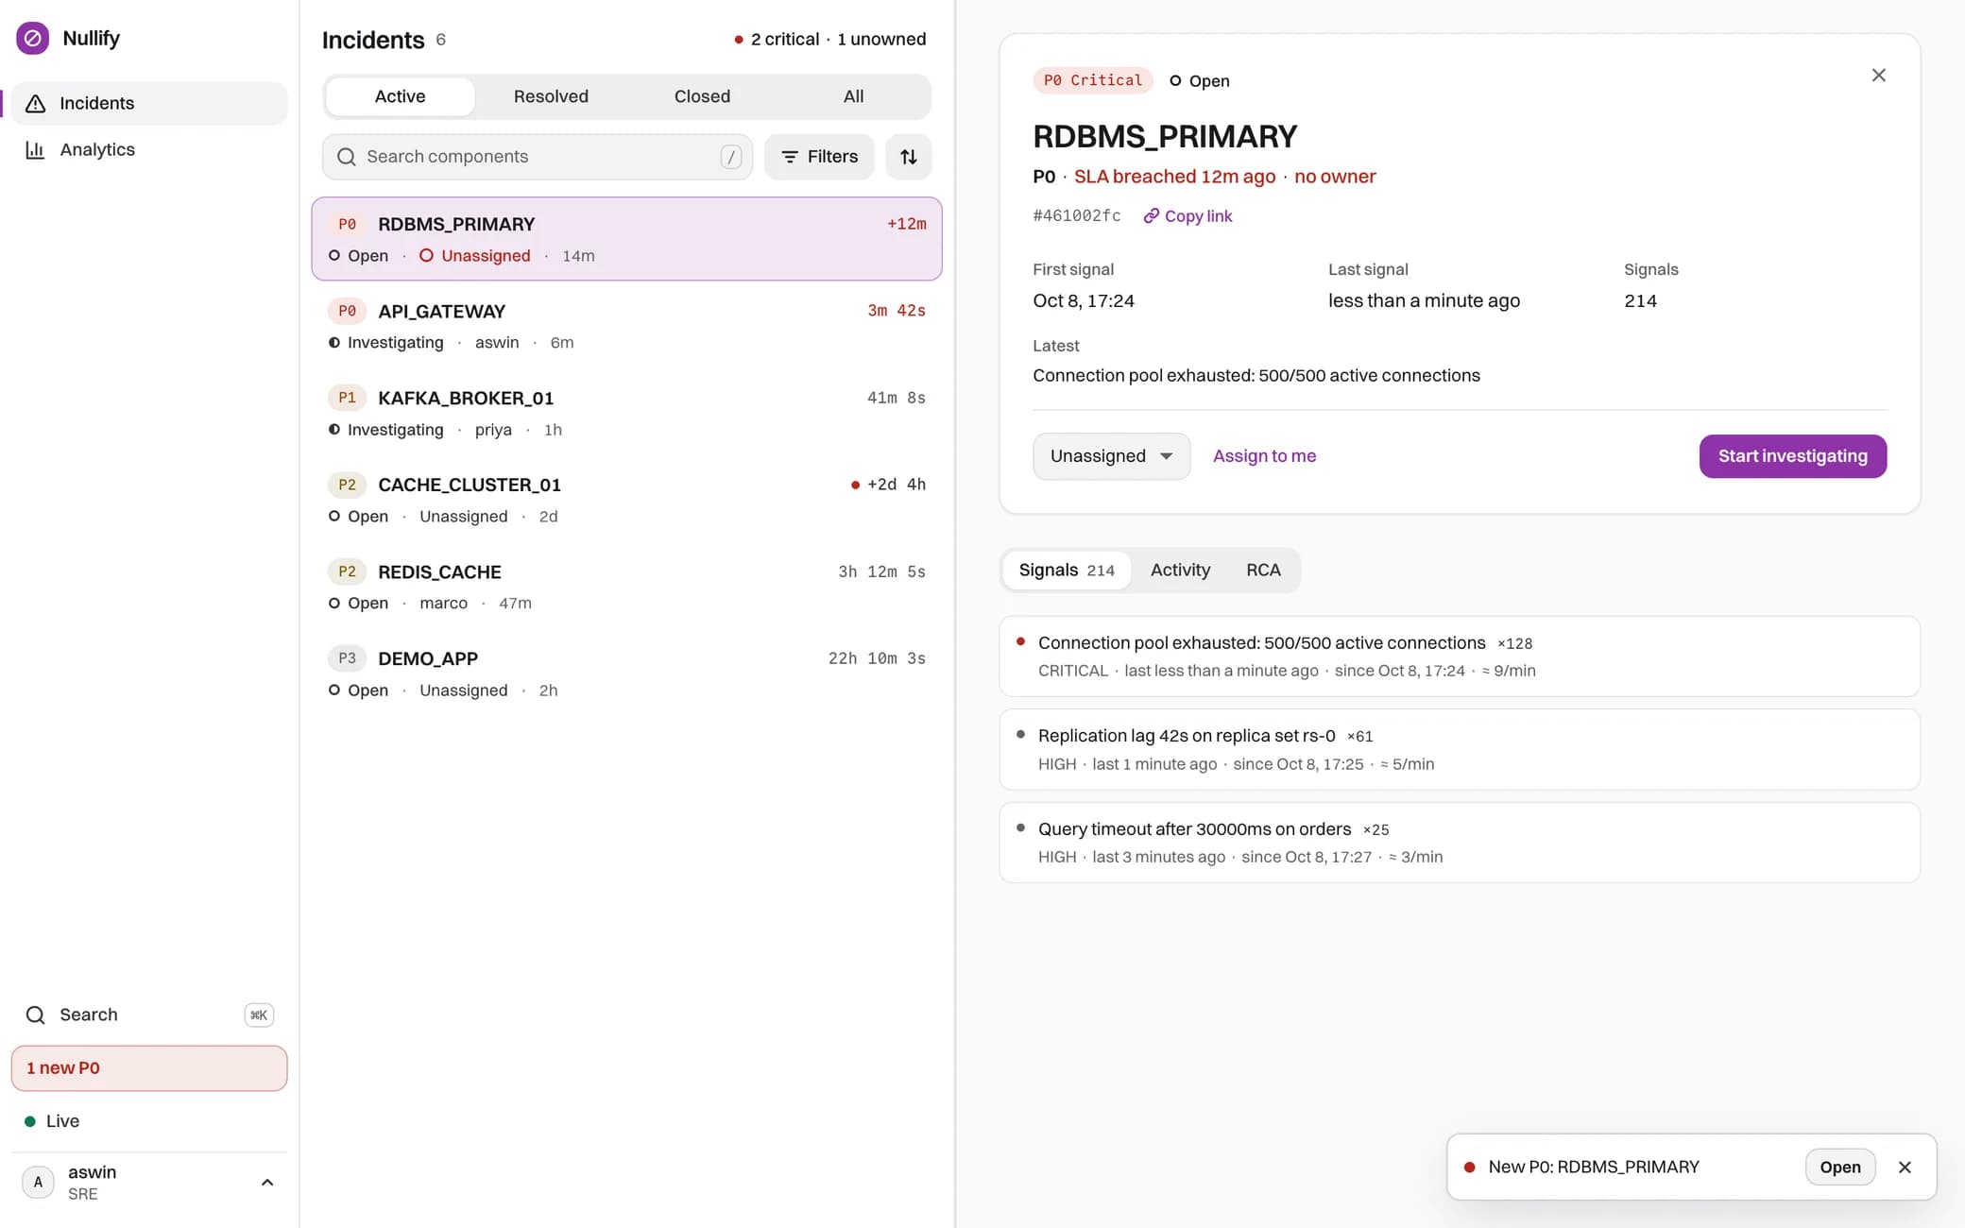Select the CACHE_CLUSTER_01 incident row
Viewport: 1965px width, 1228px height.
(x=626, y=500)
